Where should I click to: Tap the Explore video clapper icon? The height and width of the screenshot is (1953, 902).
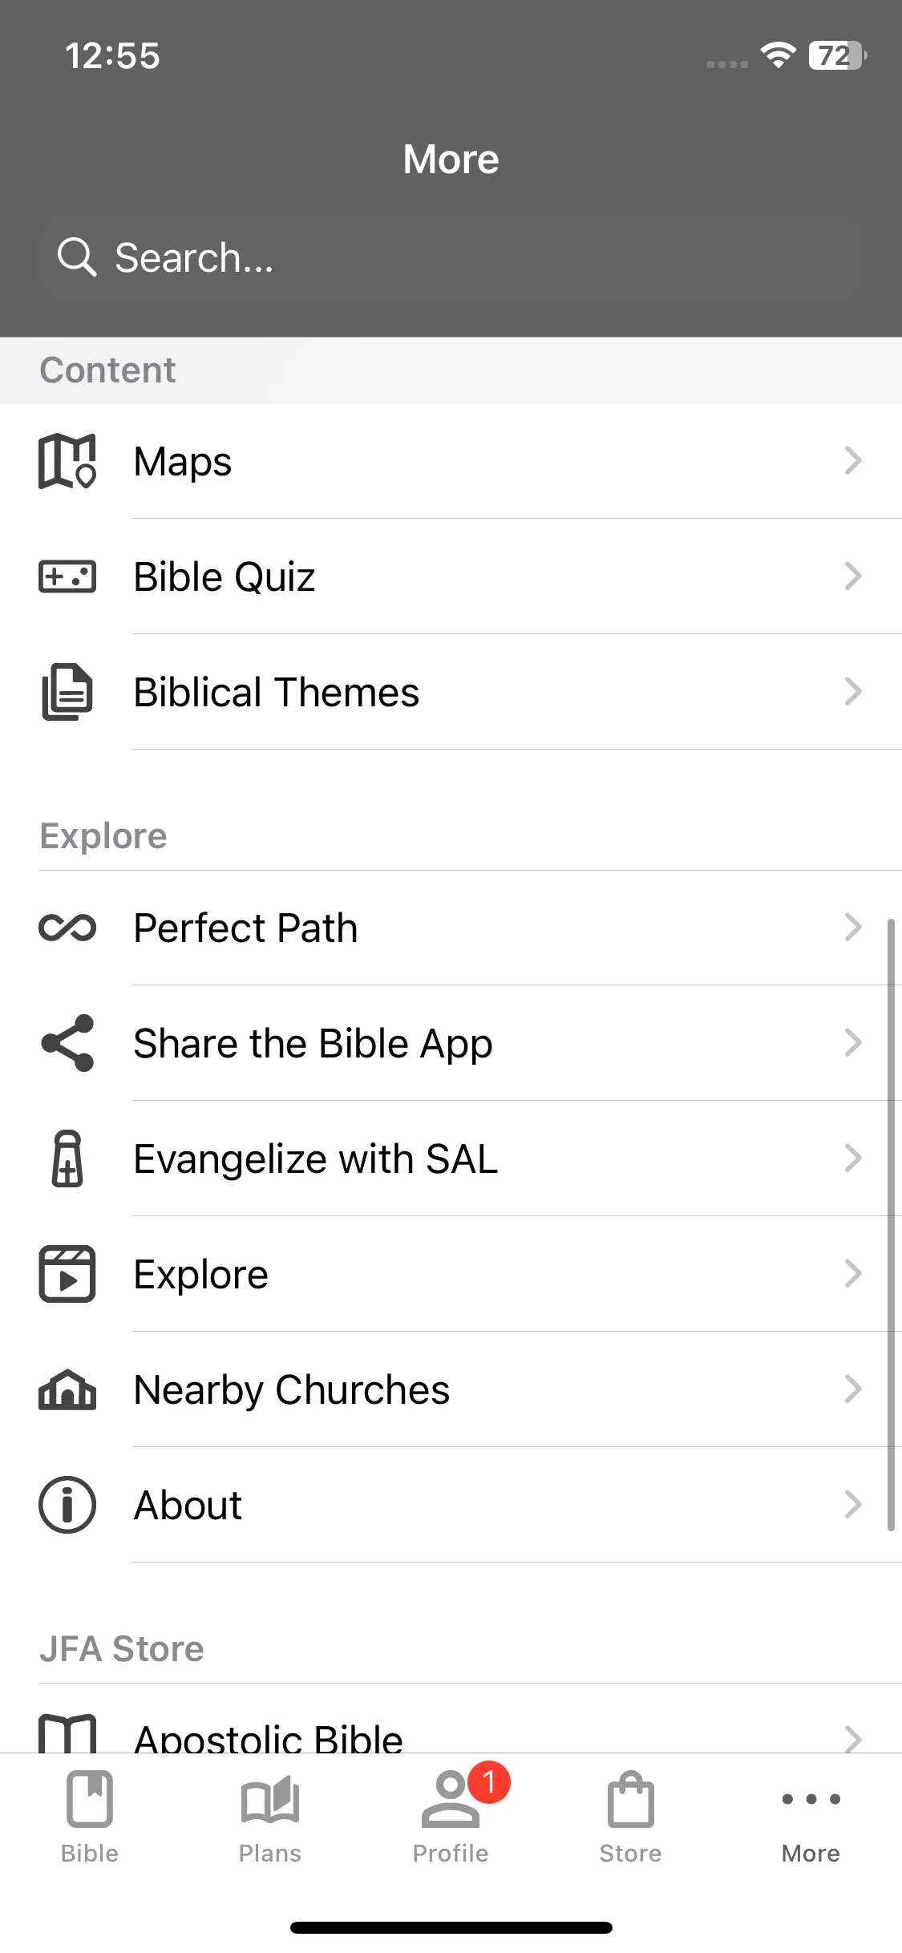(67, 1274)
